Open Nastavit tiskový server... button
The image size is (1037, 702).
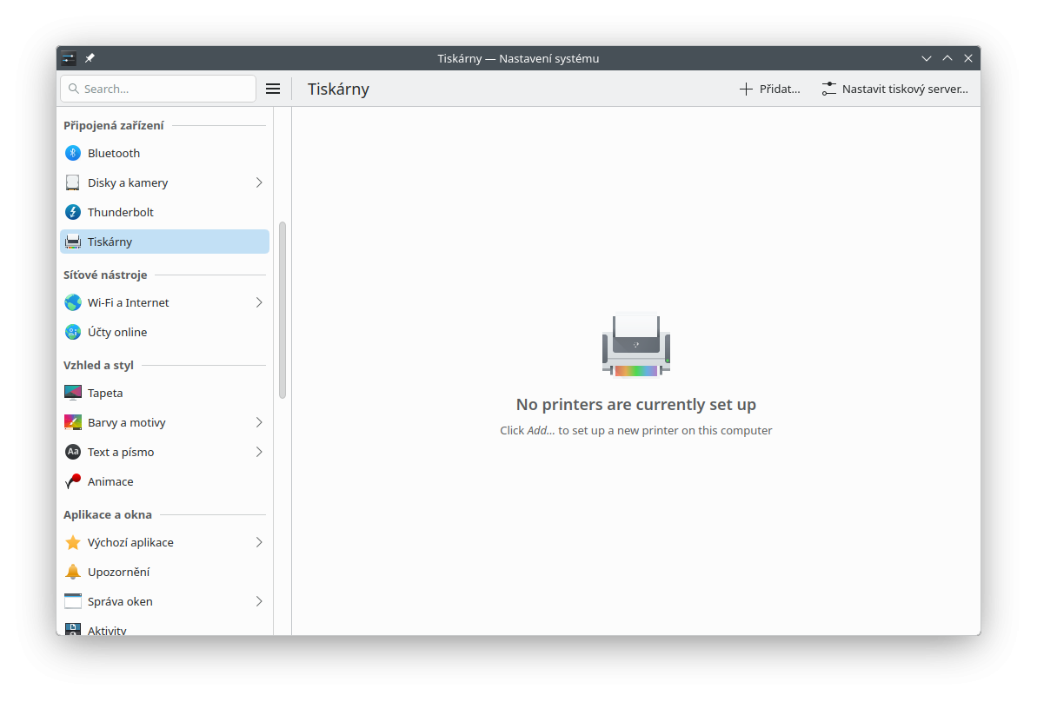coord(894,89)
